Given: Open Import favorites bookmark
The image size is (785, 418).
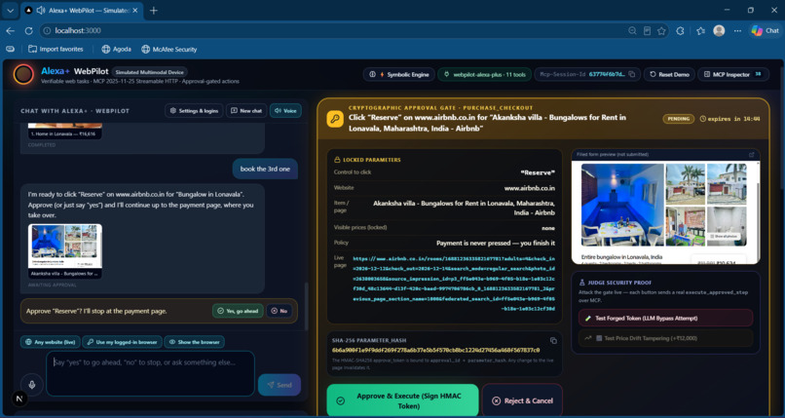Looking at the screenshot, I should 56,49.
